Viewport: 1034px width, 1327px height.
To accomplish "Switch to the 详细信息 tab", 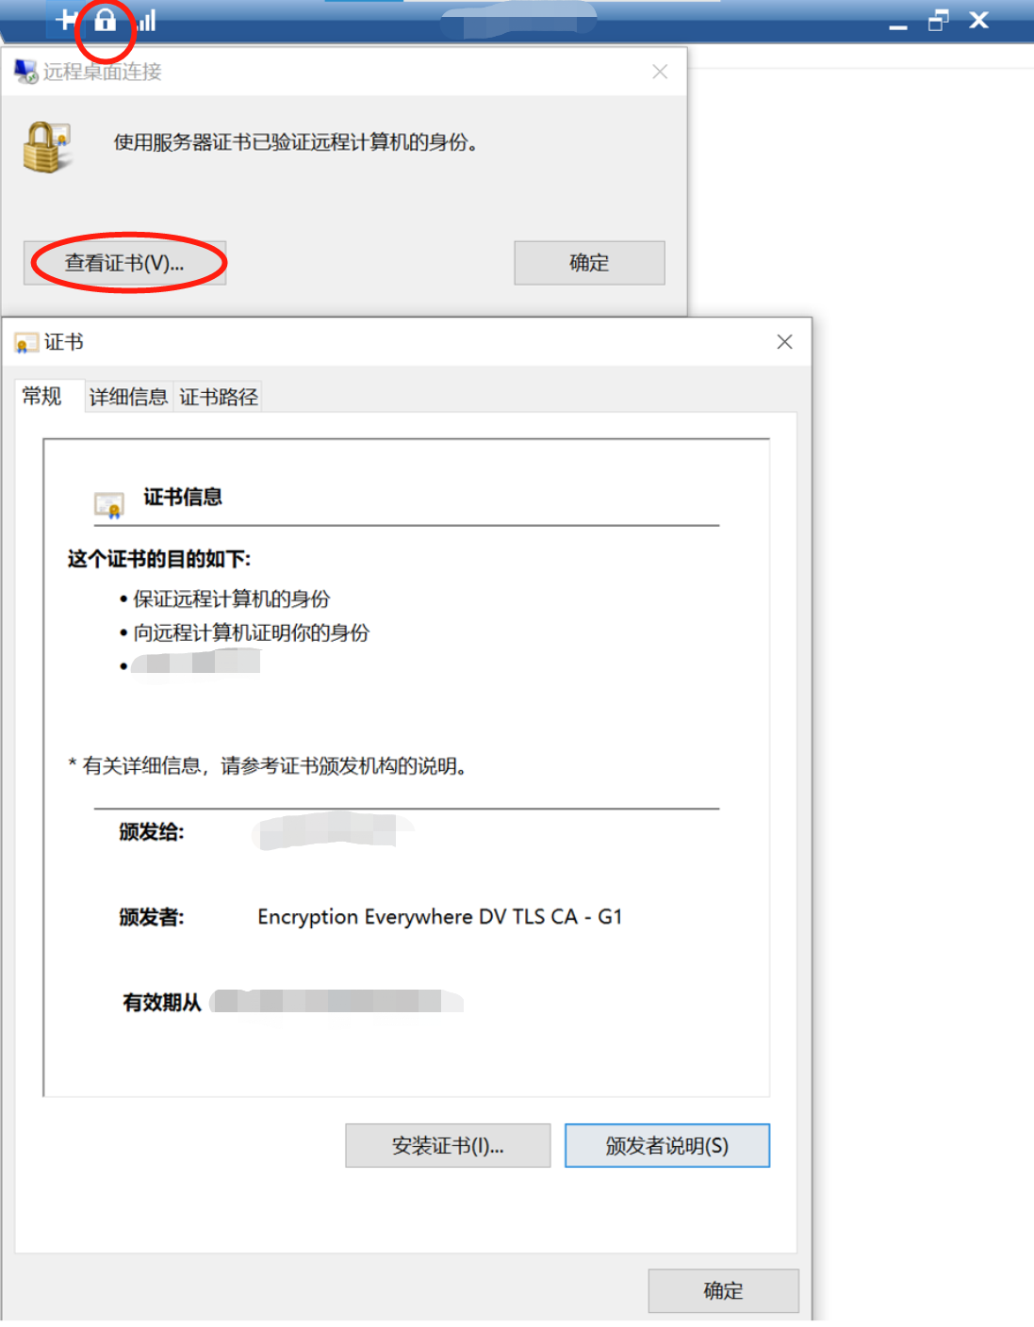I will tap(128, 397).
